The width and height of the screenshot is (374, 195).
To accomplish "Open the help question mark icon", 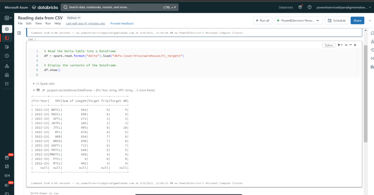I will [x=309, y=7].
